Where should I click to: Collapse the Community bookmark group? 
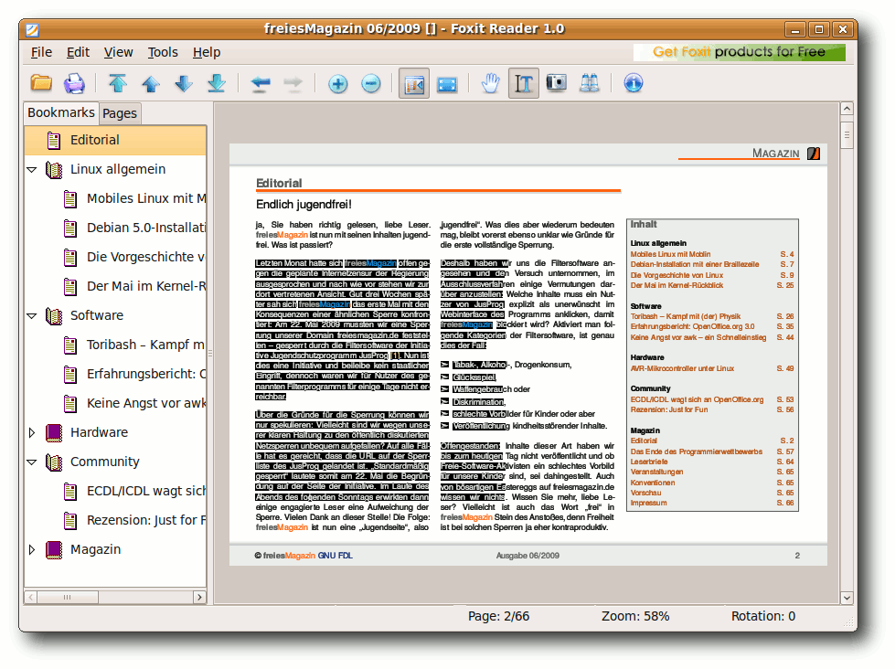32,462
